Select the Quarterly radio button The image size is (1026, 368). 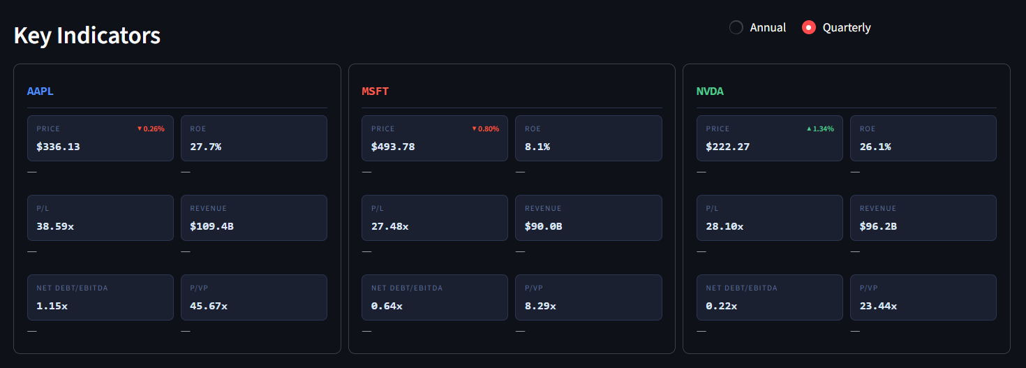(809, 27)
